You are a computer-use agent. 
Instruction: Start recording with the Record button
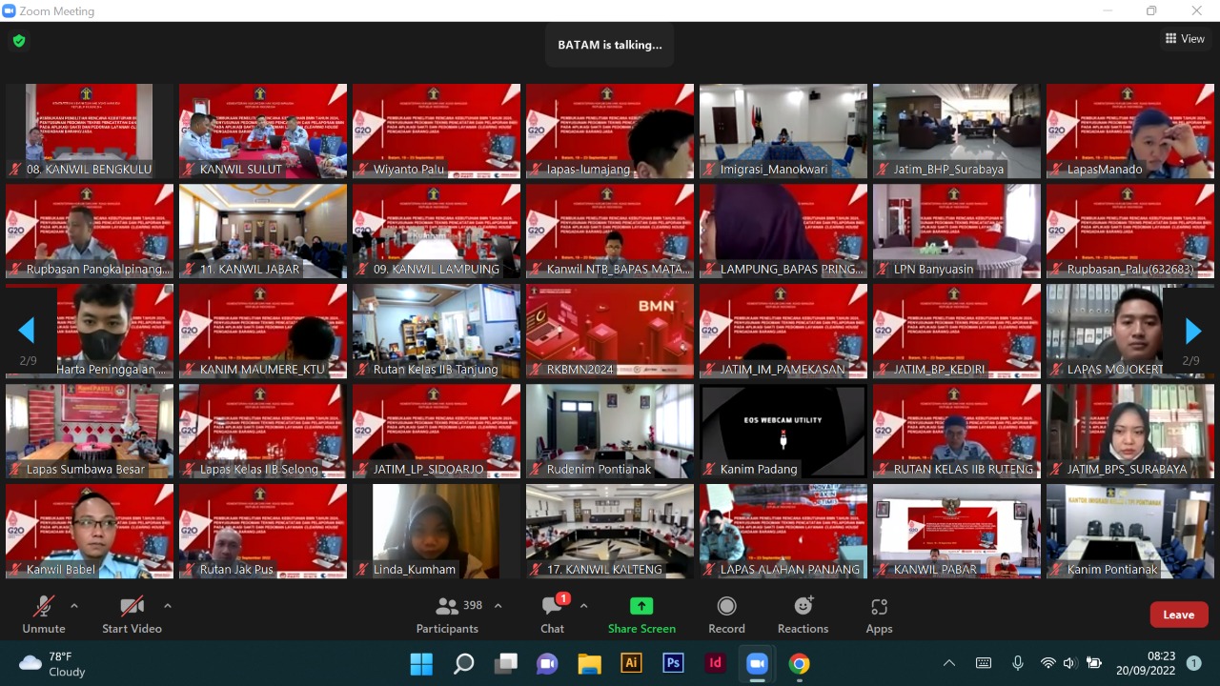pos(726,615)
